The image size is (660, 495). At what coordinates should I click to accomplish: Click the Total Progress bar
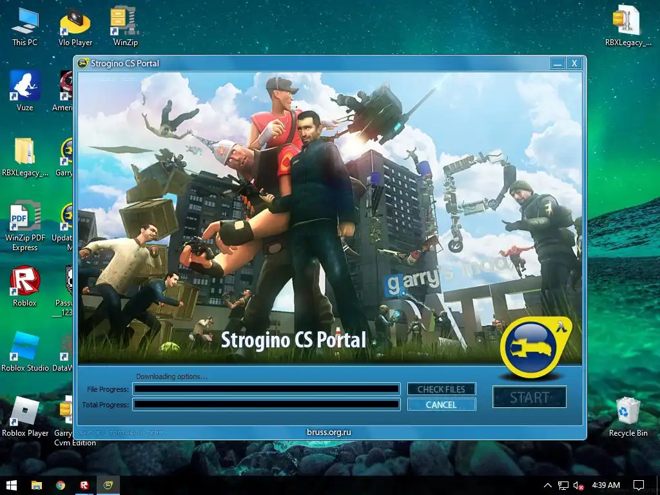tap(266, 405)
